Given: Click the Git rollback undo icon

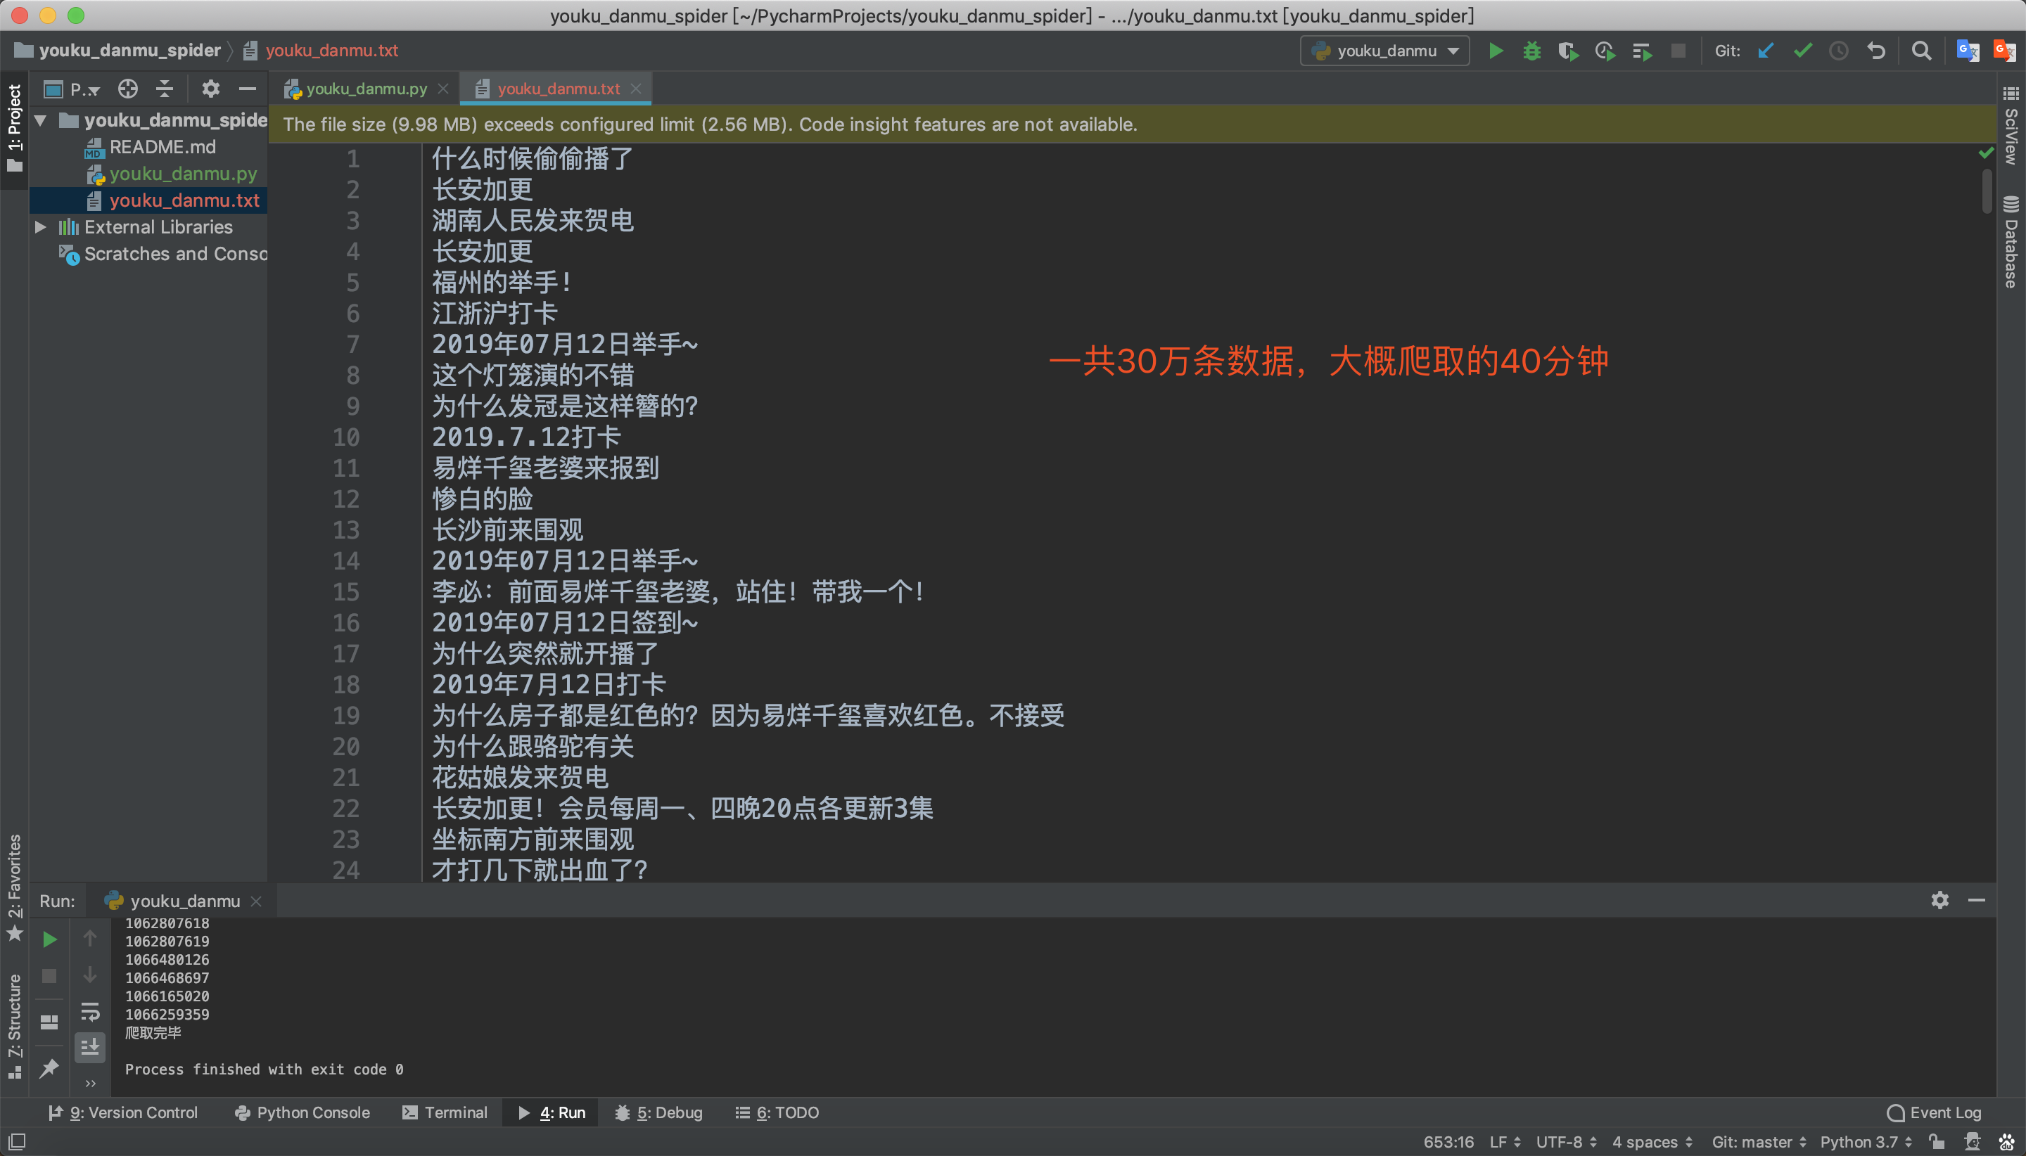Looking at the screenshot, I should pos(1876,51).
